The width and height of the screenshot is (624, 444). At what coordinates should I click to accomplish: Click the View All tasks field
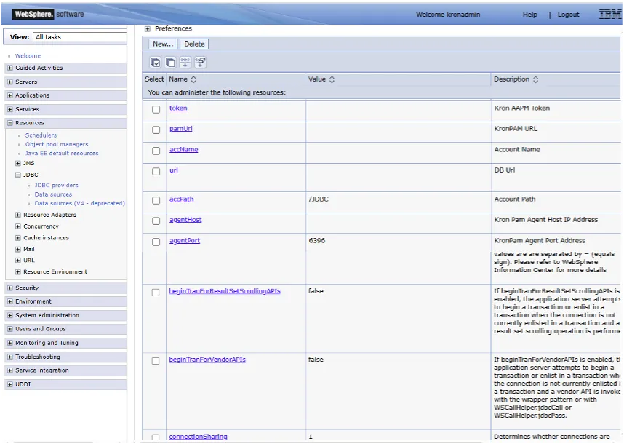[x=79, y=36]
